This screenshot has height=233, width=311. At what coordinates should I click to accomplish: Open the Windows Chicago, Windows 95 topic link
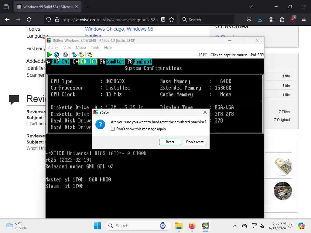pyautogui.click(x=119, y=29)
